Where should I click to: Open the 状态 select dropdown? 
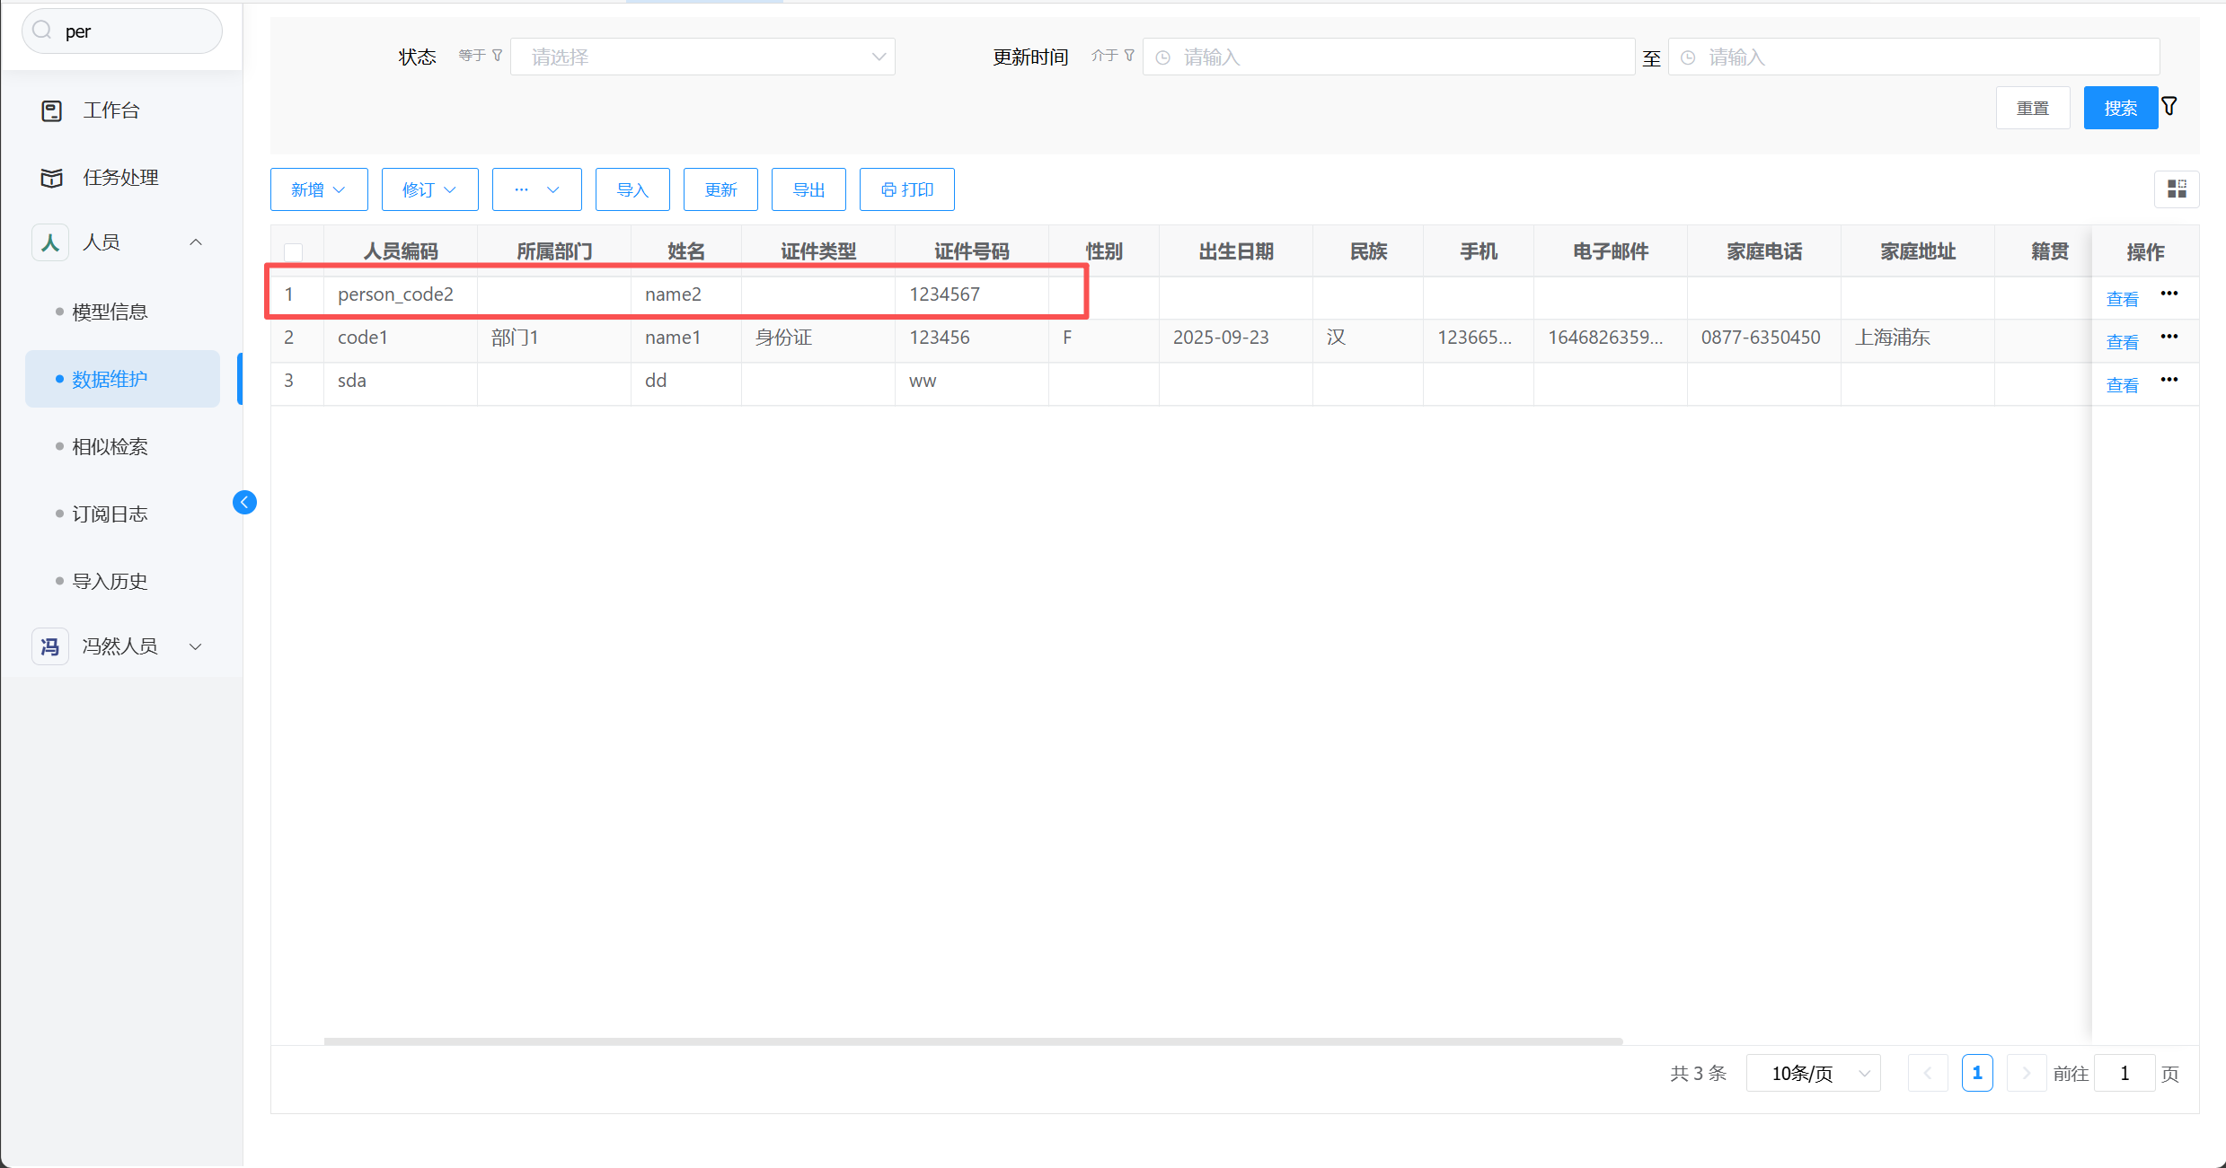[x=702, y=57]
